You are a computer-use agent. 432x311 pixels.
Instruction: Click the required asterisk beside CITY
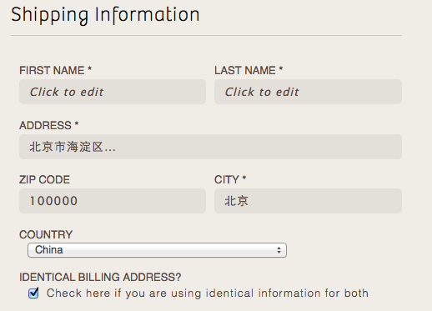(244, 178)
